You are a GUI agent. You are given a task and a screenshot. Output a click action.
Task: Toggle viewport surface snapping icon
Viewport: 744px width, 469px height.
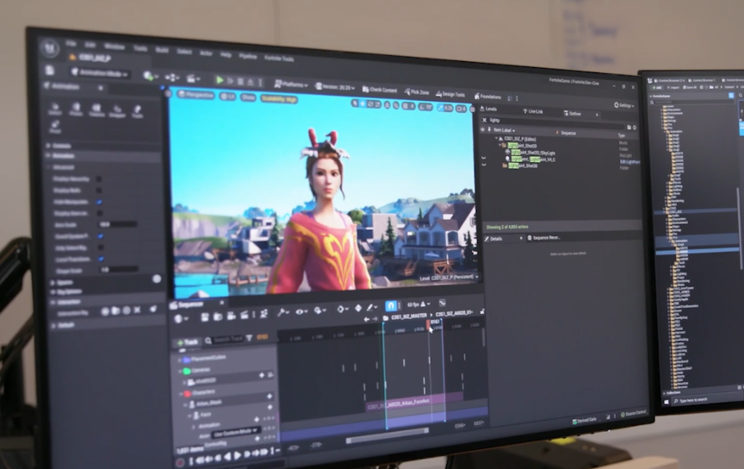(396, 105)
